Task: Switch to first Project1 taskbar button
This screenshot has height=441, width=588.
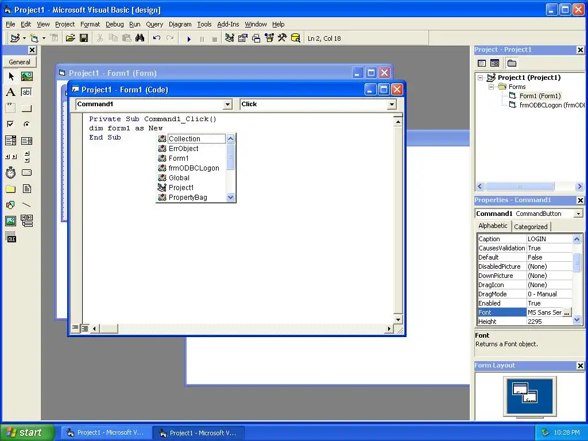Action: coord(106,433)
